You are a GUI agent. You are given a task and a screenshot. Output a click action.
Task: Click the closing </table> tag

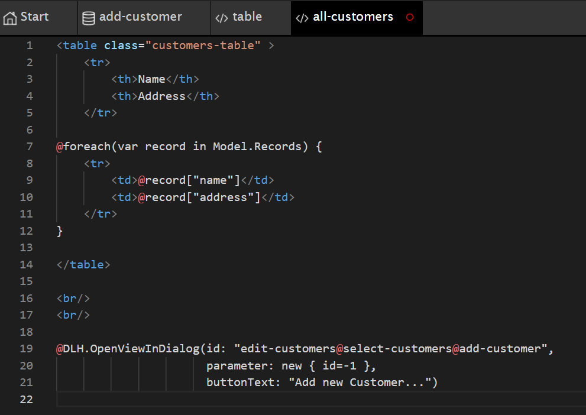pyautogui.click(x=83, y=264)
